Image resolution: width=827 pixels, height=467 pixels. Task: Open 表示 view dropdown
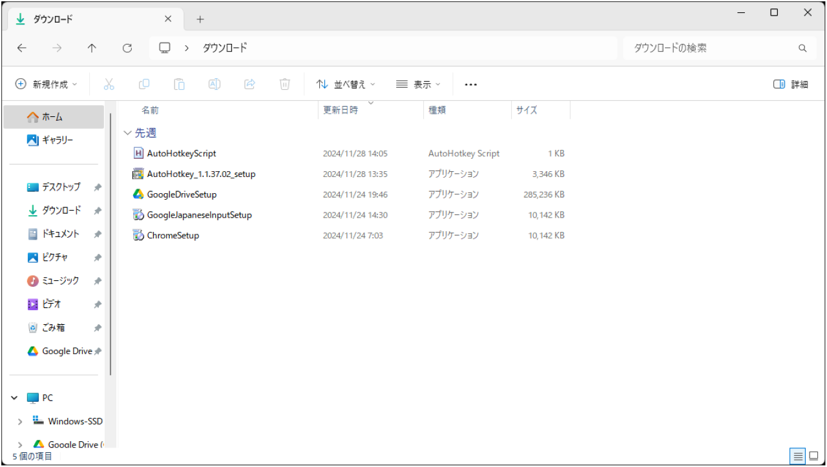418,84
